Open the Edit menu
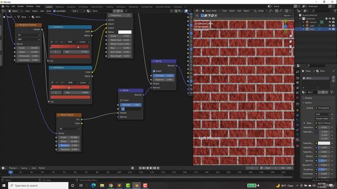The height and width of the screenshot is (189, 337). coord(13,6)
